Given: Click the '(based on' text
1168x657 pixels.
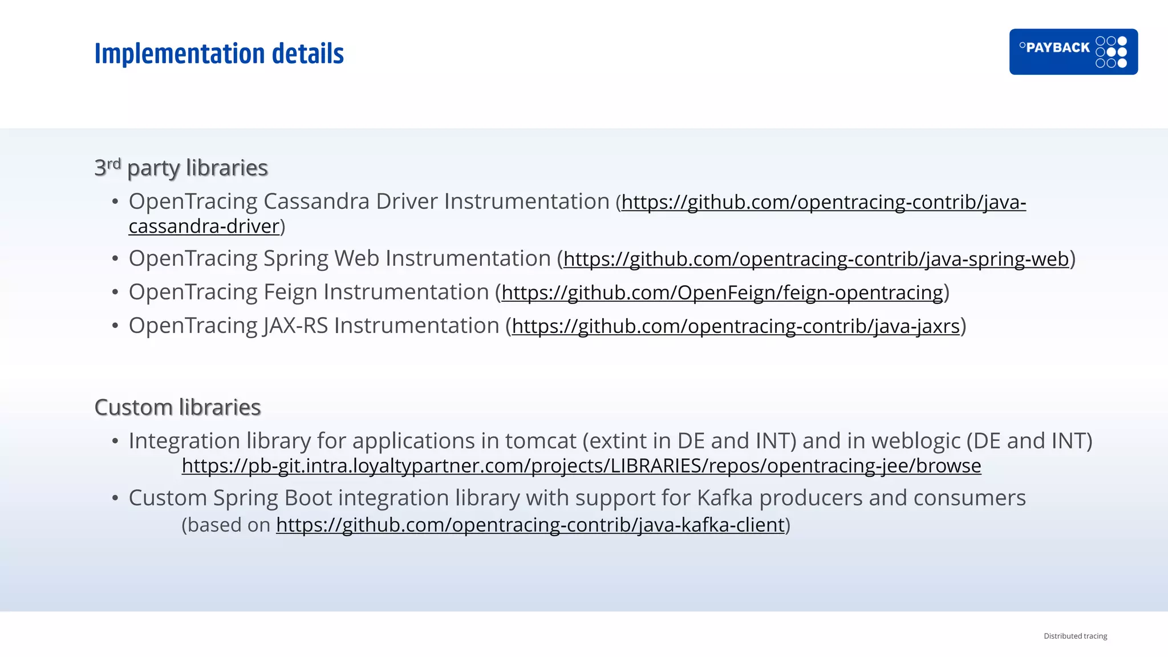Looking at the screenshot, I should (226, 525).
